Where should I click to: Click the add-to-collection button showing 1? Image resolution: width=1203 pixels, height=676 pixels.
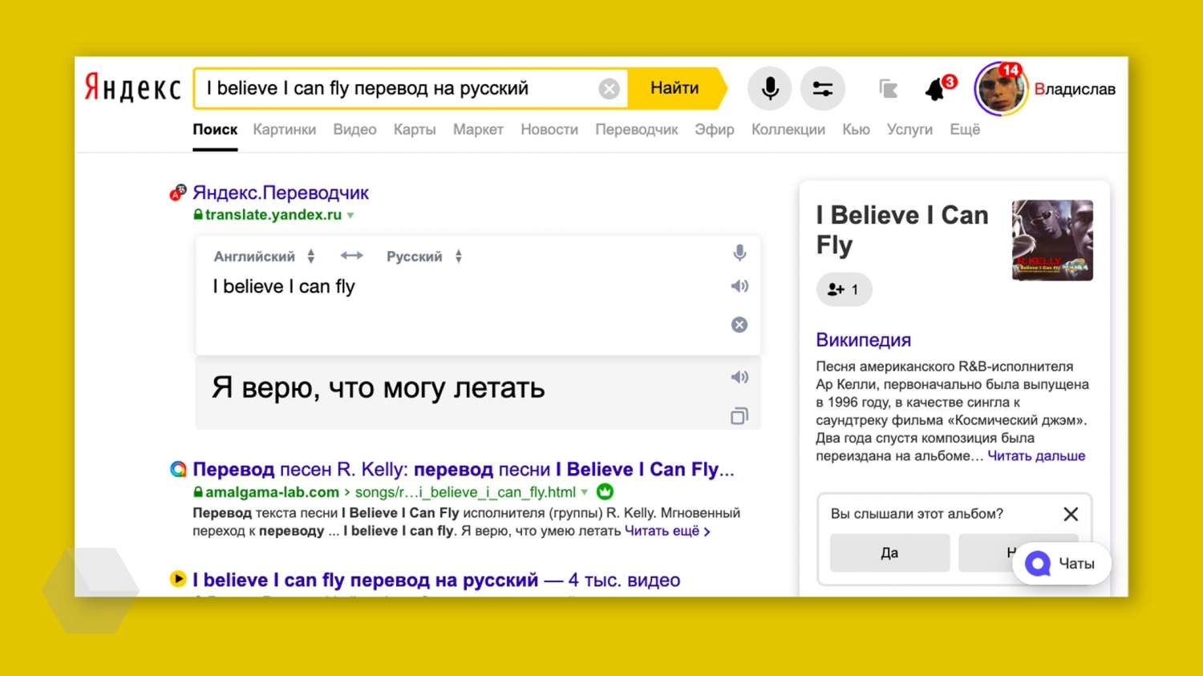click(844, 289)
